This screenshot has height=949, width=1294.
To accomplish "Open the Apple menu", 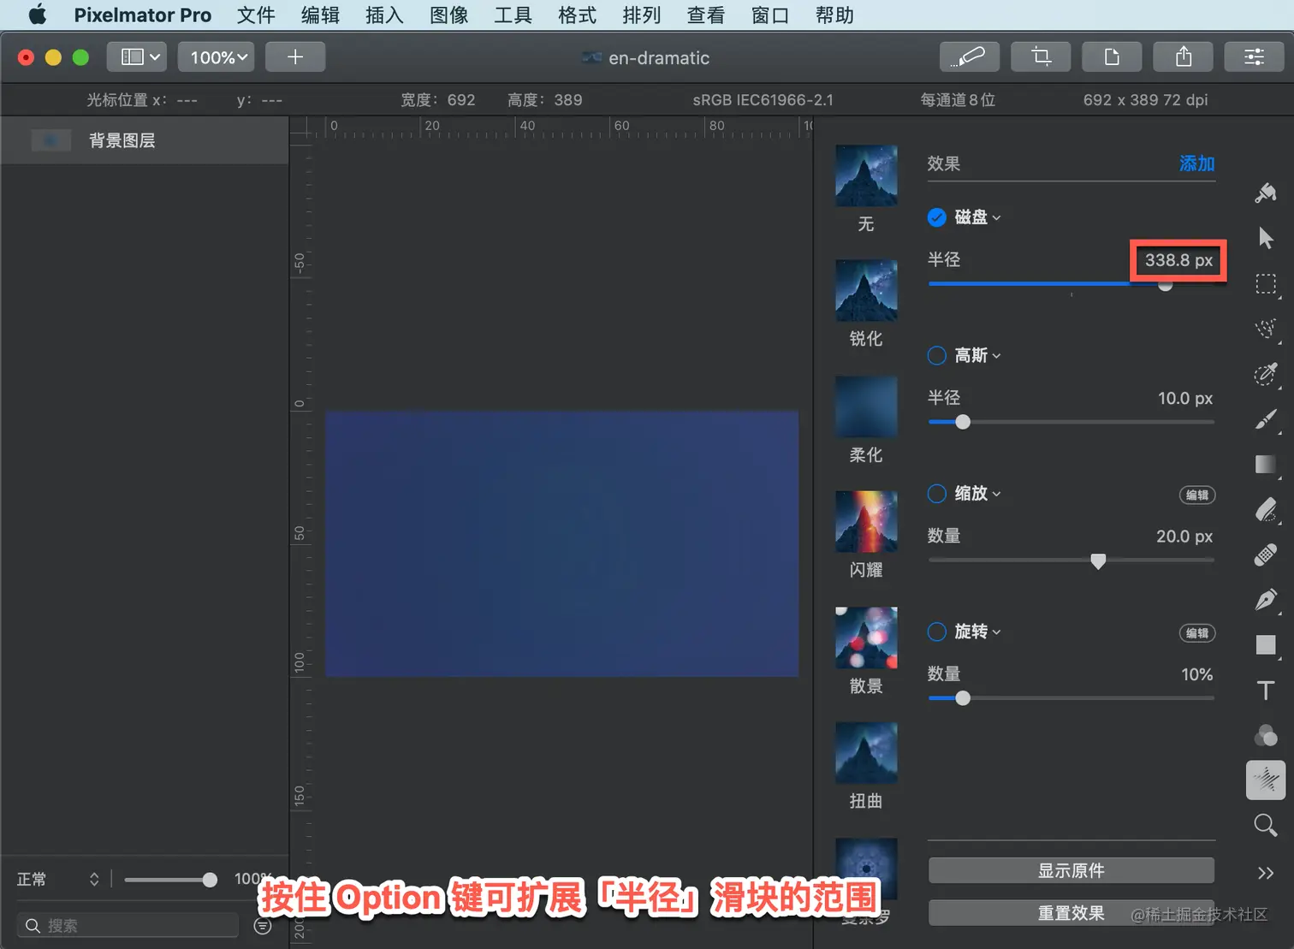I will click(x=38, y=15).
